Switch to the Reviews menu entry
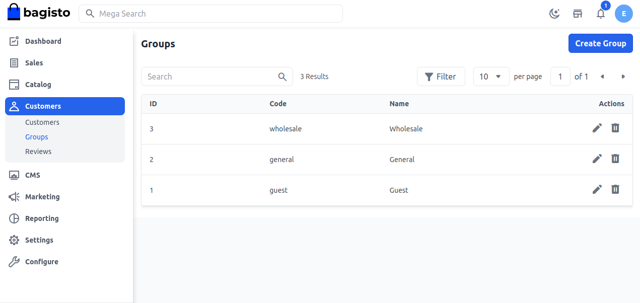 38,151
